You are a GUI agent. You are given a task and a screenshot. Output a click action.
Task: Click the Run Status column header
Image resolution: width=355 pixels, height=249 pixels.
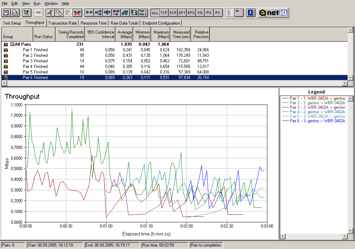44,36
